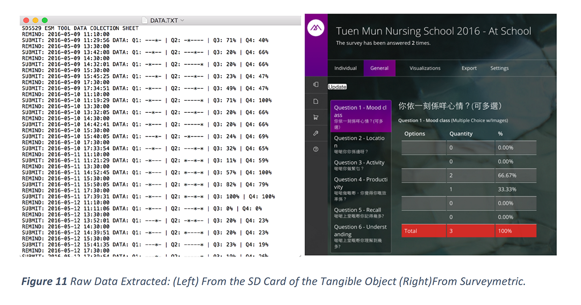Open the survey Settings tab

click(x=499, y=68)
